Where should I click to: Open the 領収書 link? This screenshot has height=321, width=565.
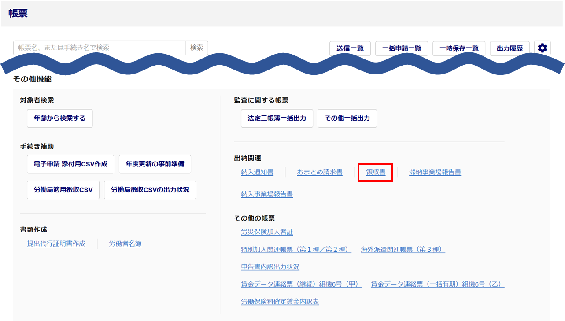(x=376, y=172)
